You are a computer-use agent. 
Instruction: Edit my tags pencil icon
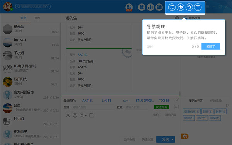point(227,106)
